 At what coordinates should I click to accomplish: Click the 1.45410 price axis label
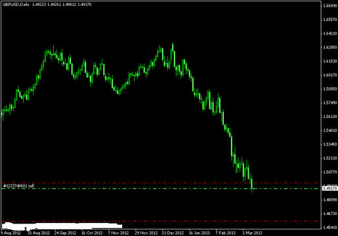[330, 227]
